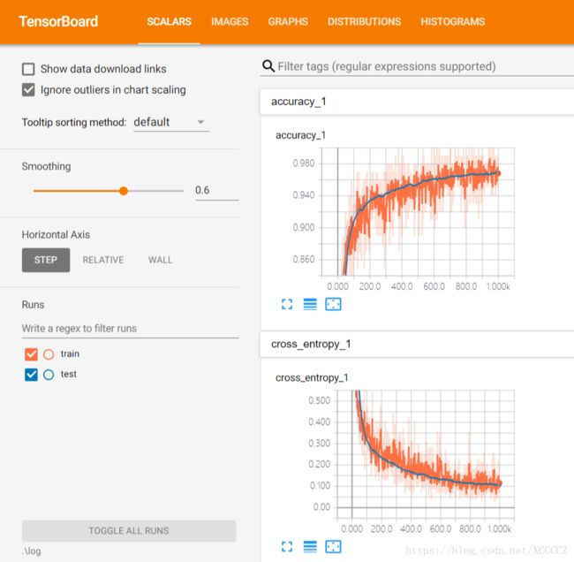Click the .\log directory path text
Image resolution: width=574 pixels, height=562 pixels.
[x=32, y=551]
